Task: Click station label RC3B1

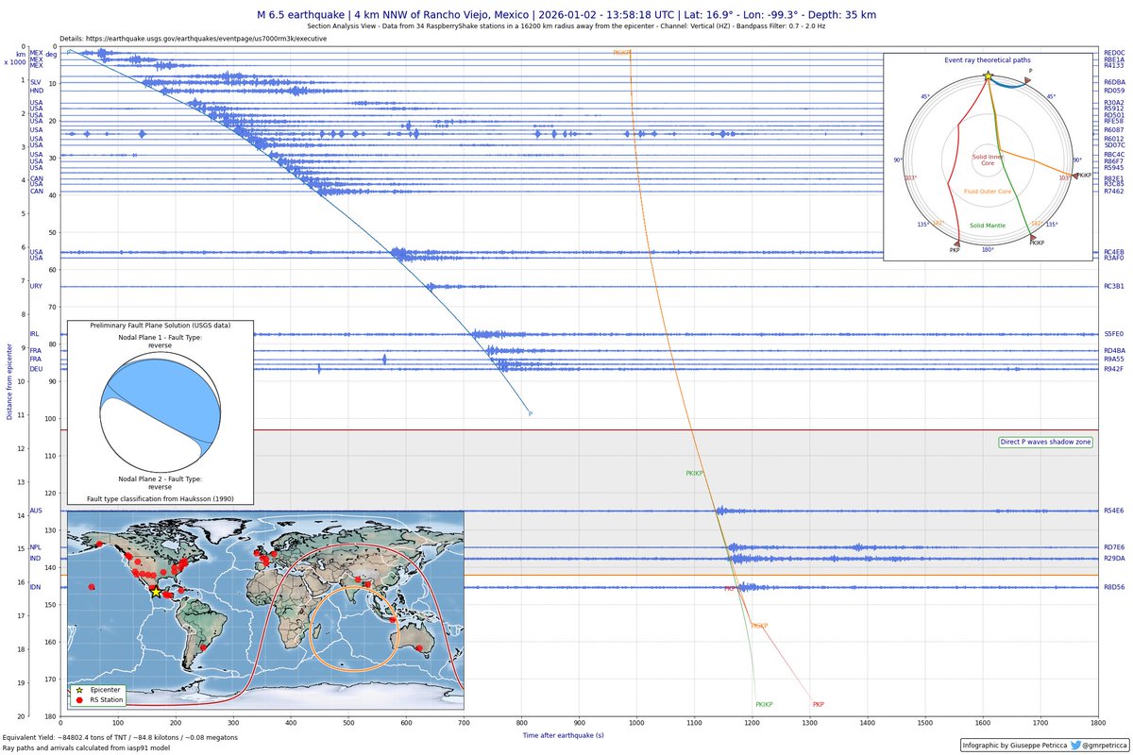Action: 1114,286
